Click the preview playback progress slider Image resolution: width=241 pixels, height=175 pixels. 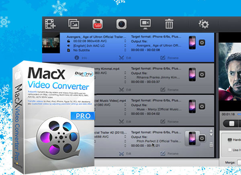[x=239, y=114]
